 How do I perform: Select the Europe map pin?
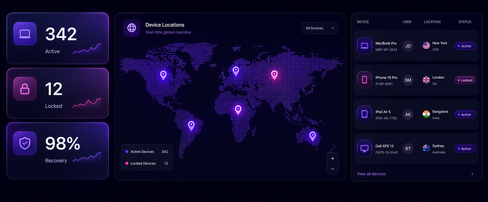pos(236,71)
